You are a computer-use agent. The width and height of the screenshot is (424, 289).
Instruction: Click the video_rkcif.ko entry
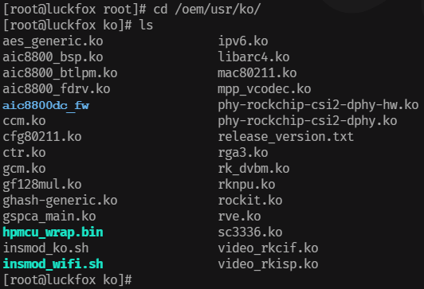[268, 248]
